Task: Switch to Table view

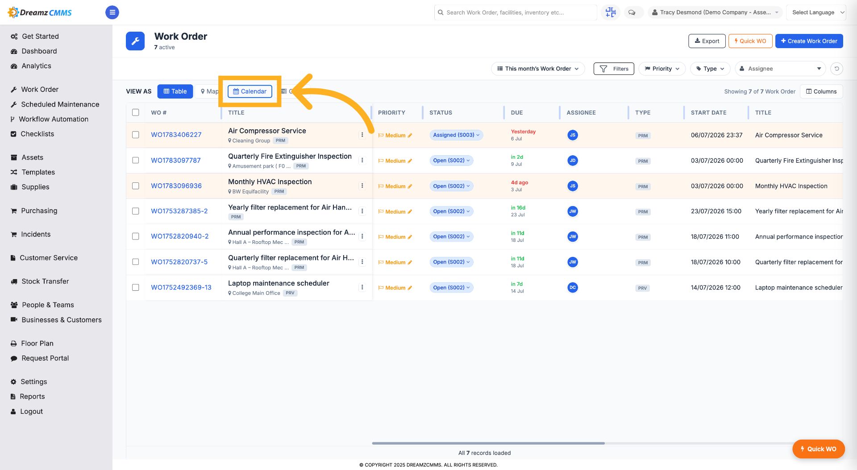Action: (175, 91)
